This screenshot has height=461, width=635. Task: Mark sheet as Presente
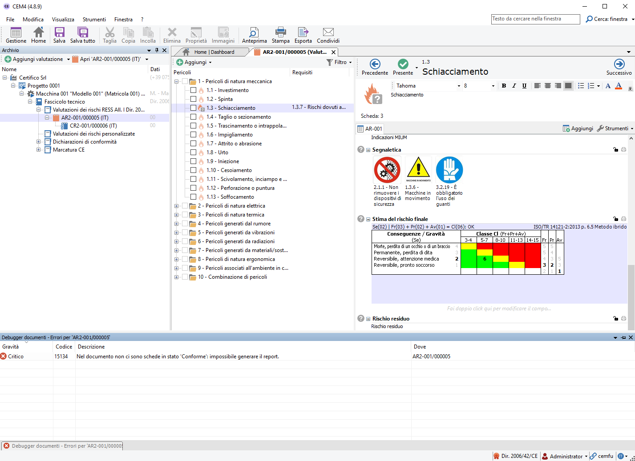(403, 67)
